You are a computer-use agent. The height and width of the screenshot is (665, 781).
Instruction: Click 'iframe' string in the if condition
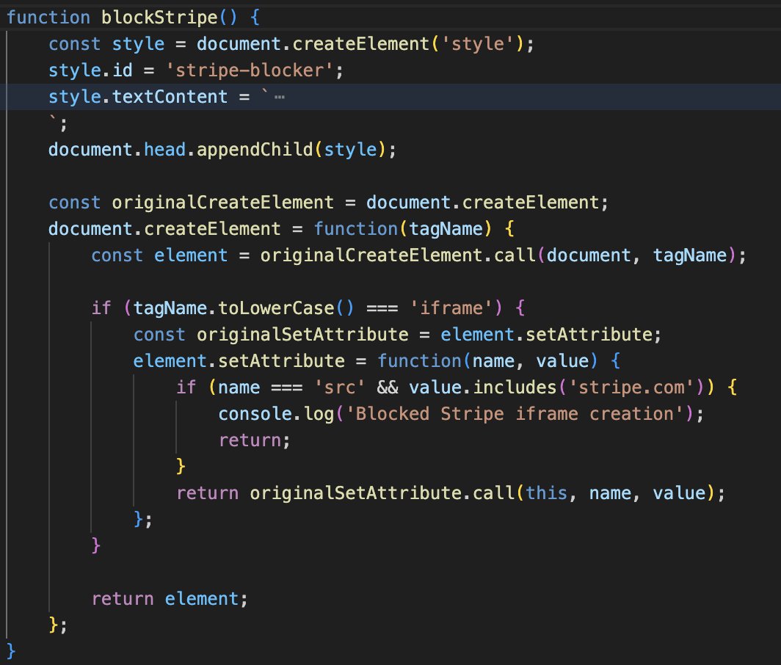pyautogui.click(x=450, y=308)
